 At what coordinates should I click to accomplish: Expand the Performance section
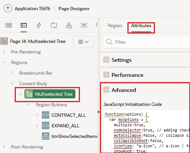pyautogui.click(x=106, y=75)
